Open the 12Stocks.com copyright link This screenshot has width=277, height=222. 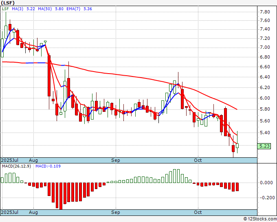(x=260, y=219)
